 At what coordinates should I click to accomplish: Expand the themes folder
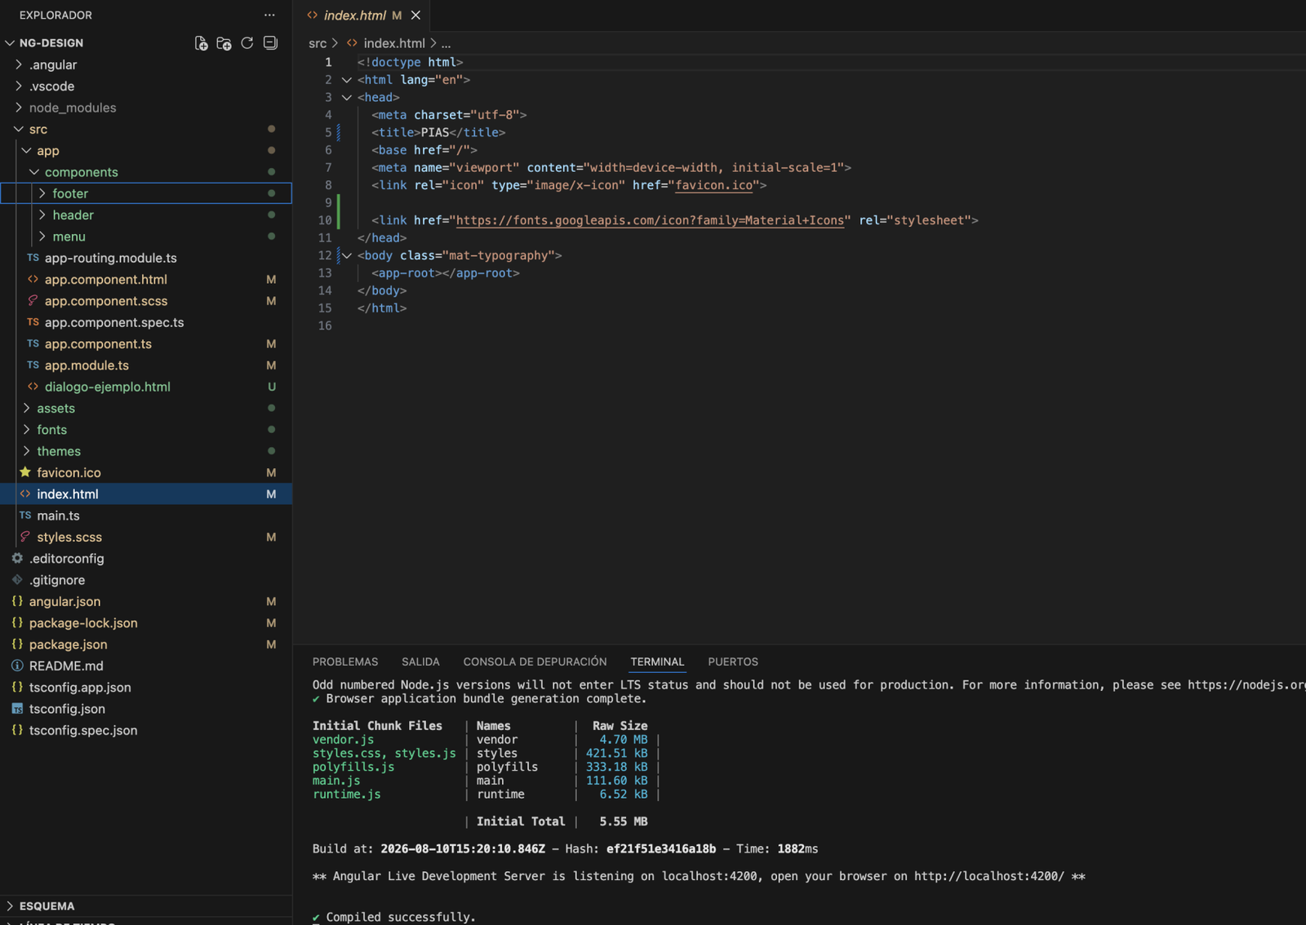(27, 451)
